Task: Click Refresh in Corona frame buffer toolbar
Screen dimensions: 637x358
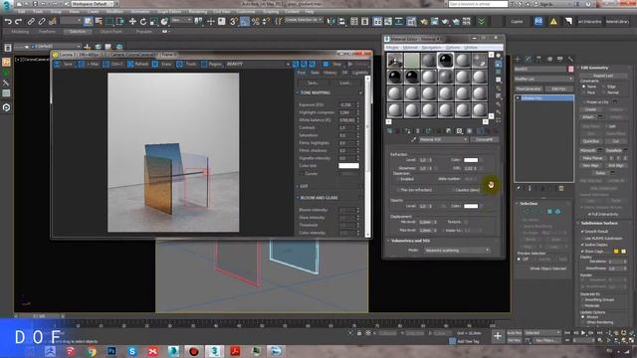Action: click(138, 64)
